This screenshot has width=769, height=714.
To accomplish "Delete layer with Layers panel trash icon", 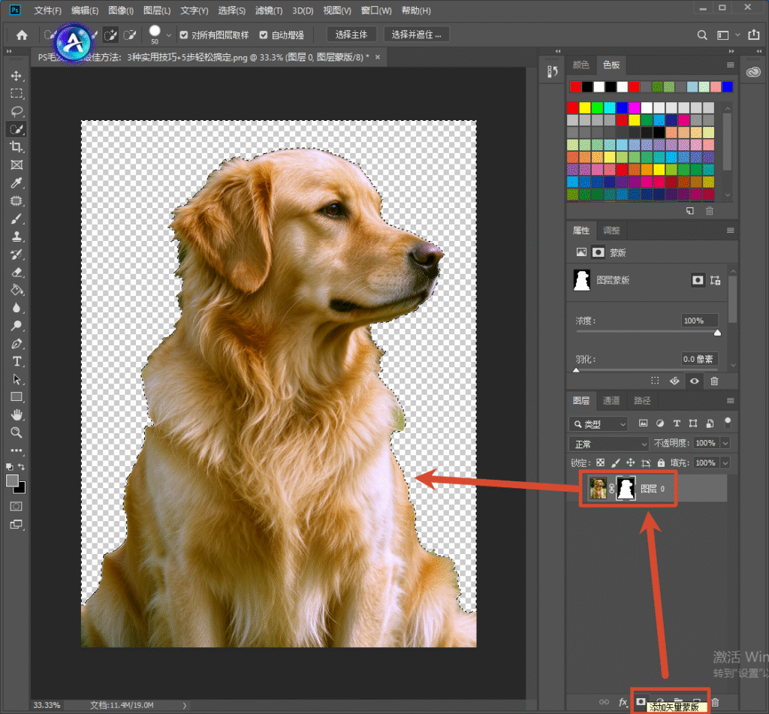I will [715, 702].
